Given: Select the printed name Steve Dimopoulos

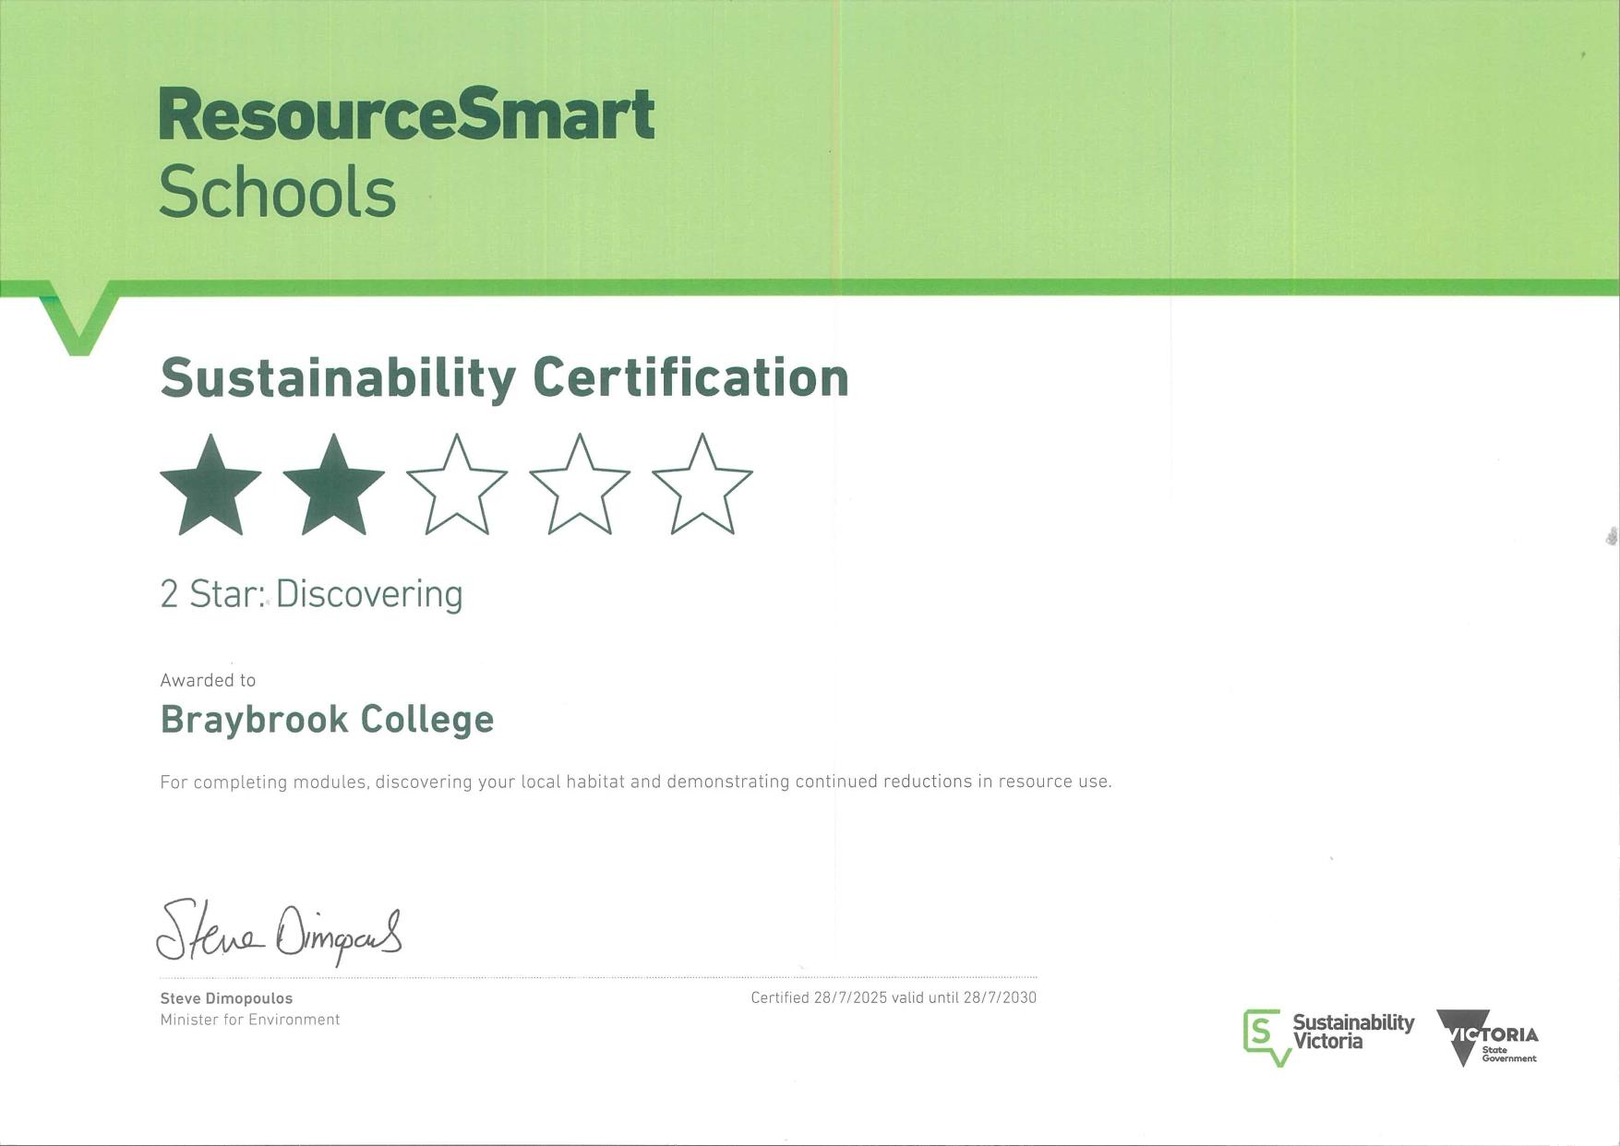Looking at the screenshot, I should [x=226, y=998].
